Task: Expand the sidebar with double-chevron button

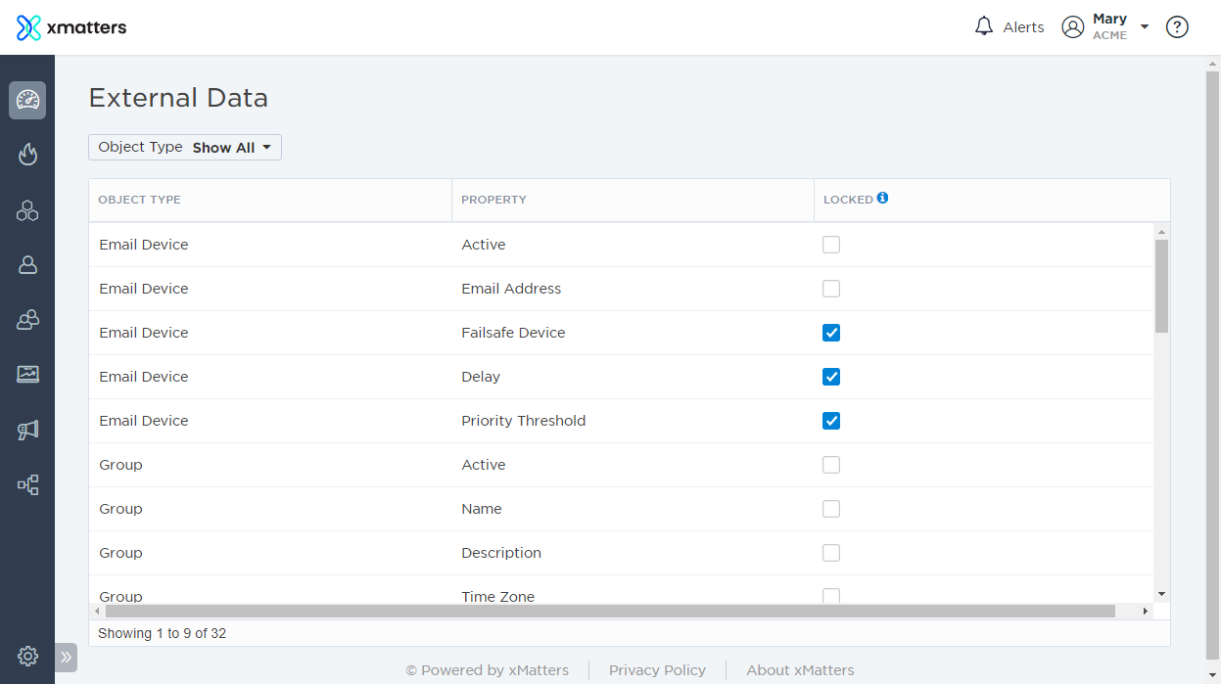Action: 66,657
